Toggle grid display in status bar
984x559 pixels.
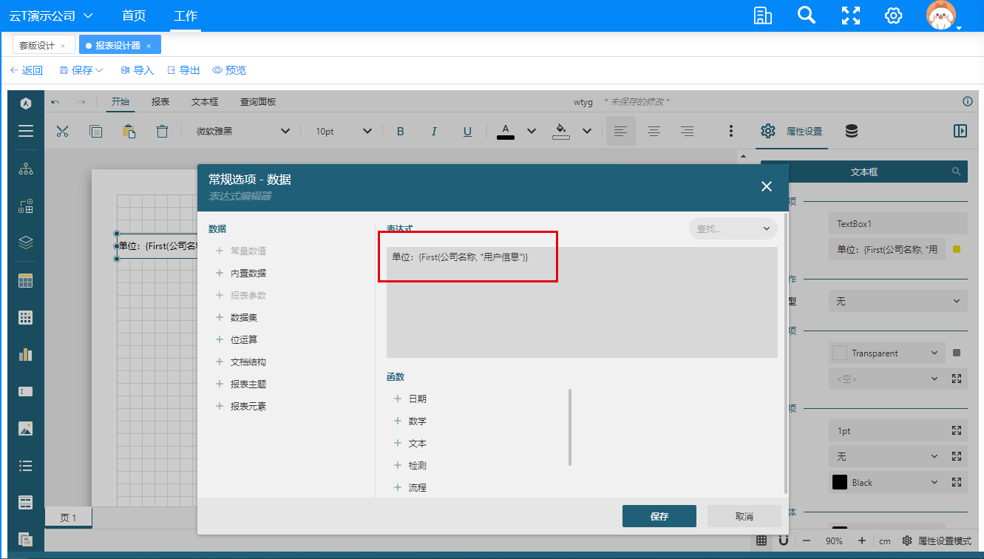tap(761, 541)
